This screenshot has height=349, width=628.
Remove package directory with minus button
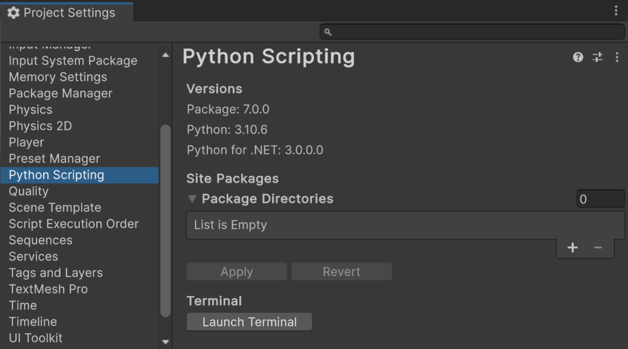pos(598,247)
